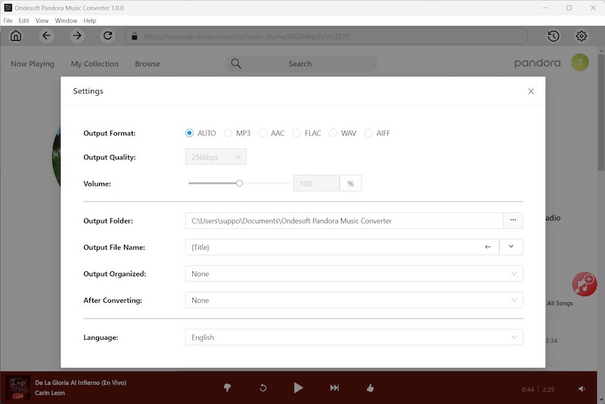Open the user profile avatar T
This screenshot has height=404, width=605.
click(x=580, y=63)
